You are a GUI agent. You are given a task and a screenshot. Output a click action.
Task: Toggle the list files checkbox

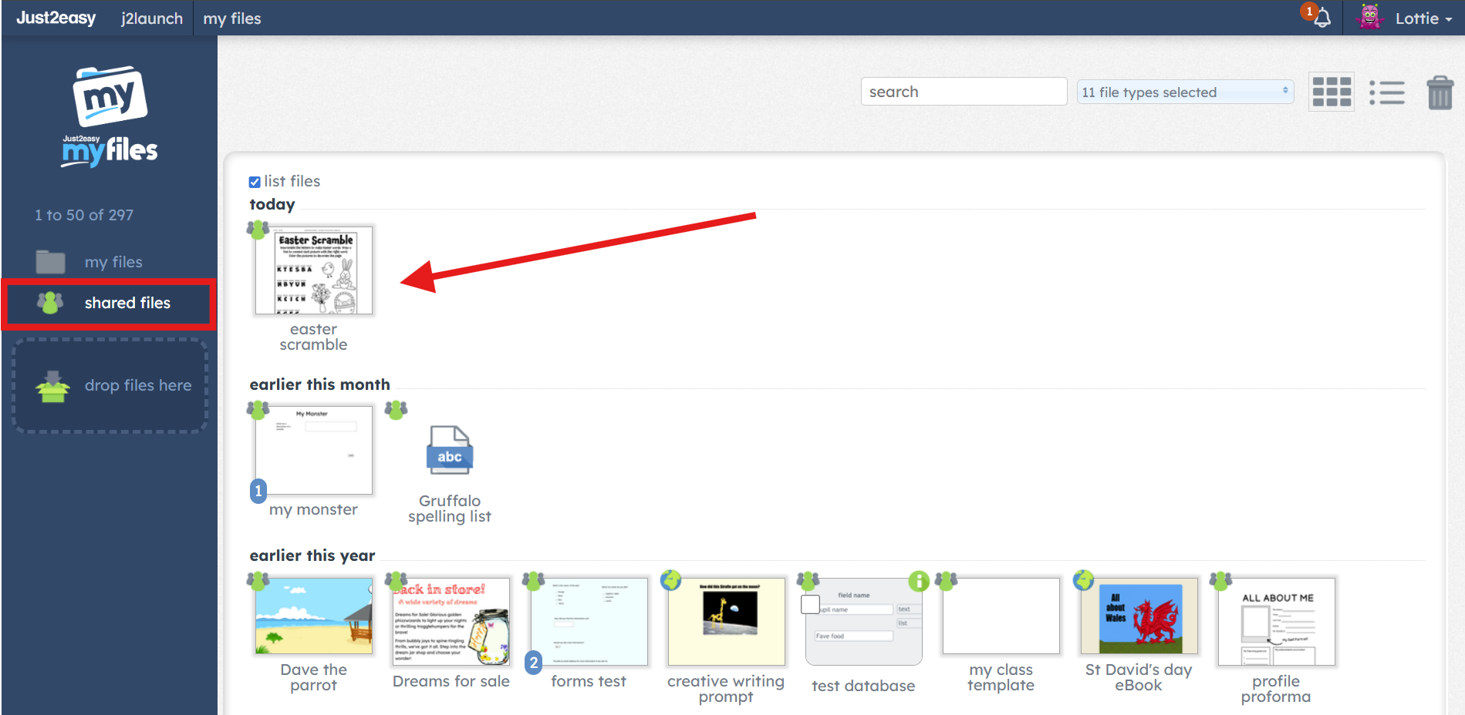click(255, 182)
